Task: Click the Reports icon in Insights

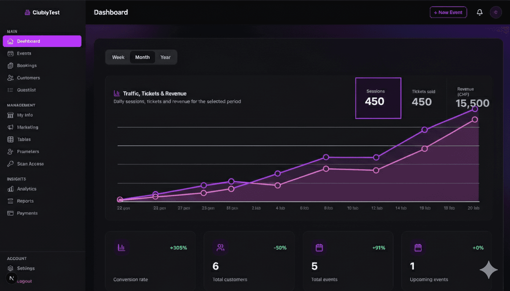Action: coord(10,201)
